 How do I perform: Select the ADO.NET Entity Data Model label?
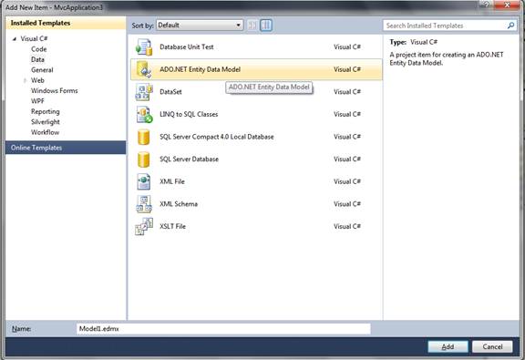(200, 69)
